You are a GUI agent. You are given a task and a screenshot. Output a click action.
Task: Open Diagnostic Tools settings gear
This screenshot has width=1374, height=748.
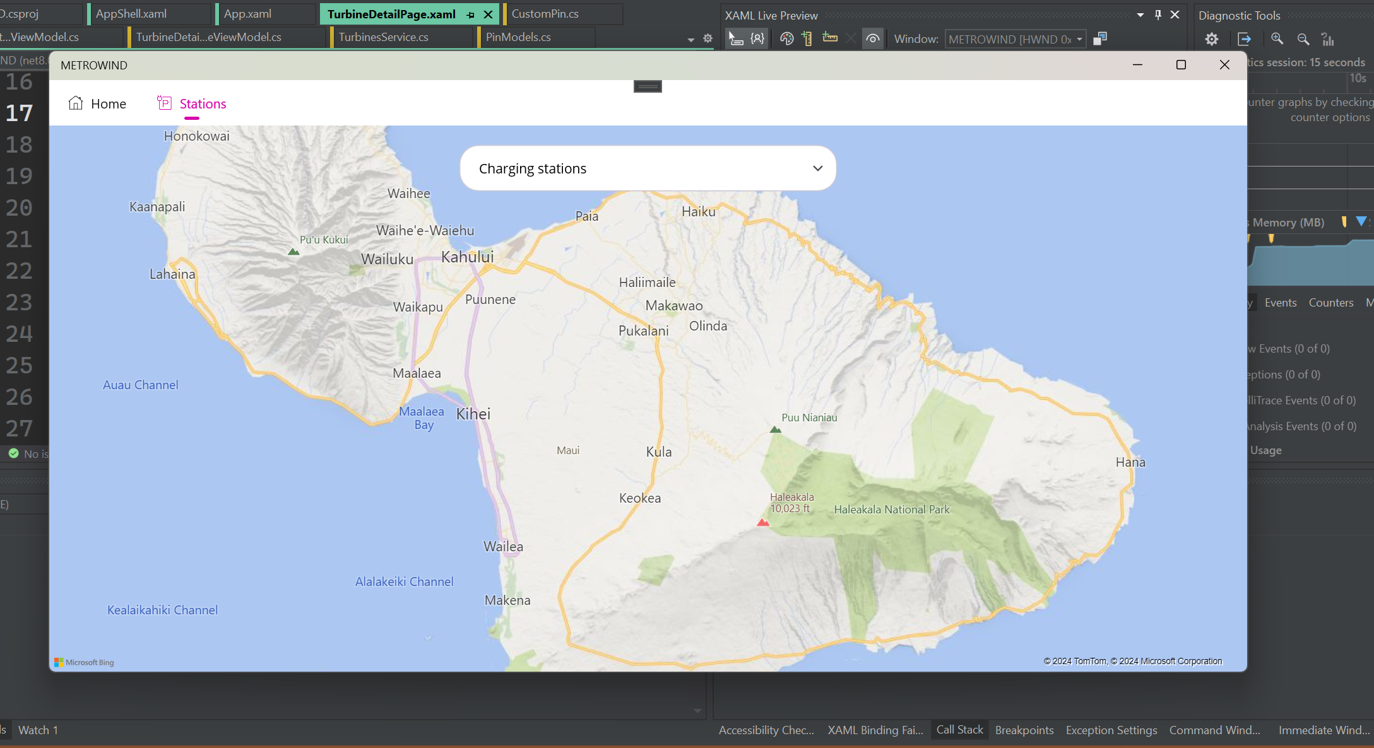click(1211, 40)
